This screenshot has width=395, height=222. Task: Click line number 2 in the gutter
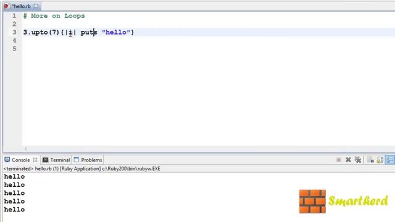(x=14, y=24)
